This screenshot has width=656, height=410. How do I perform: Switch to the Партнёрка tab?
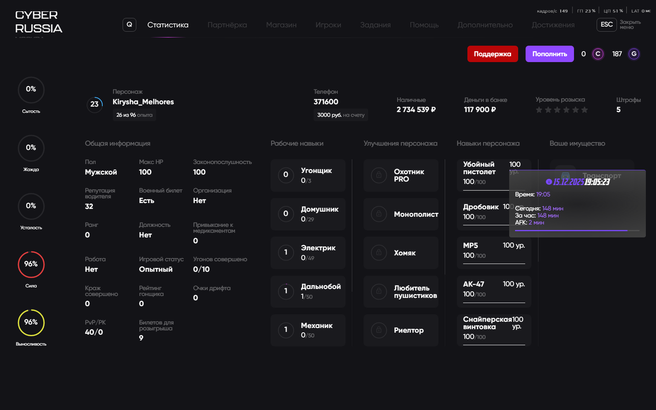click(227, 25)
